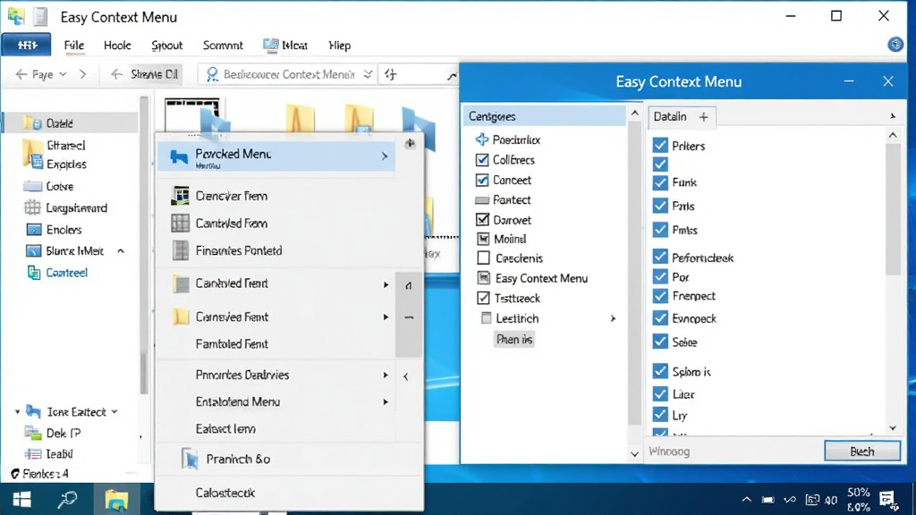Expand the Carnevlea Fent submenu arrow

pyautogui.click(x=386, y=317)
